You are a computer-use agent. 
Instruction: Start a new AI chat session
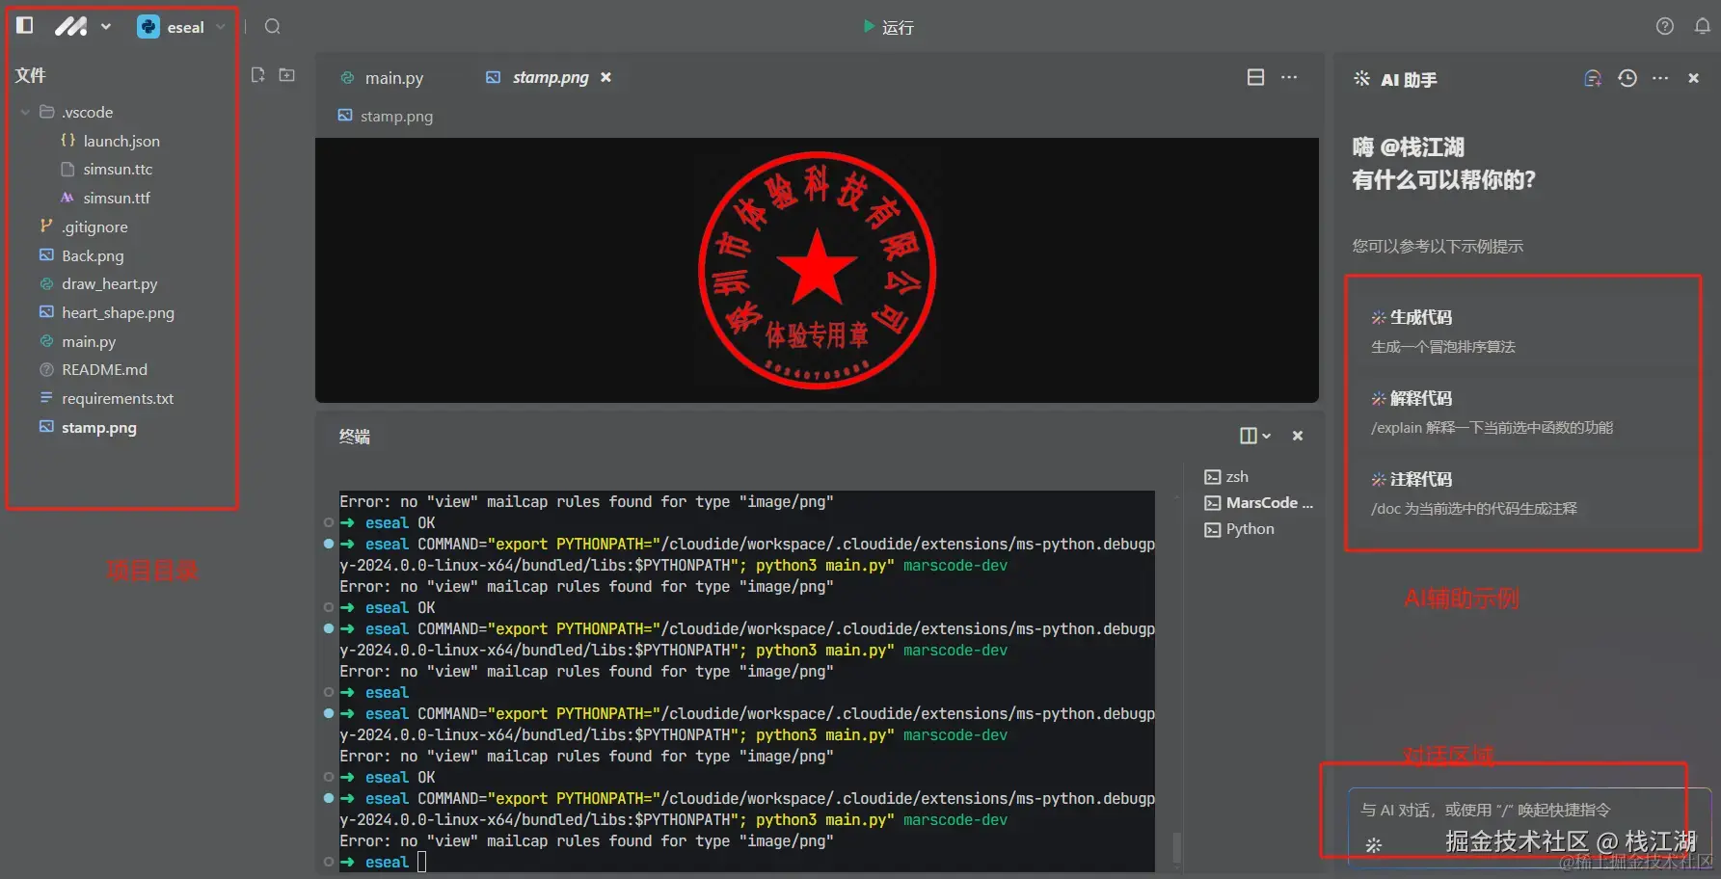[x=1593, y=79]
